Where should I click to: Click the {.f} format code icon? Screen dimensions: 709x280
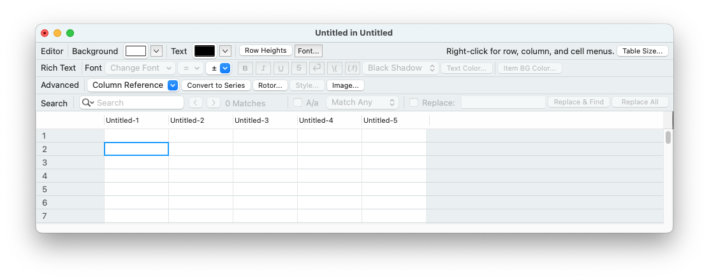coord(352,68)
